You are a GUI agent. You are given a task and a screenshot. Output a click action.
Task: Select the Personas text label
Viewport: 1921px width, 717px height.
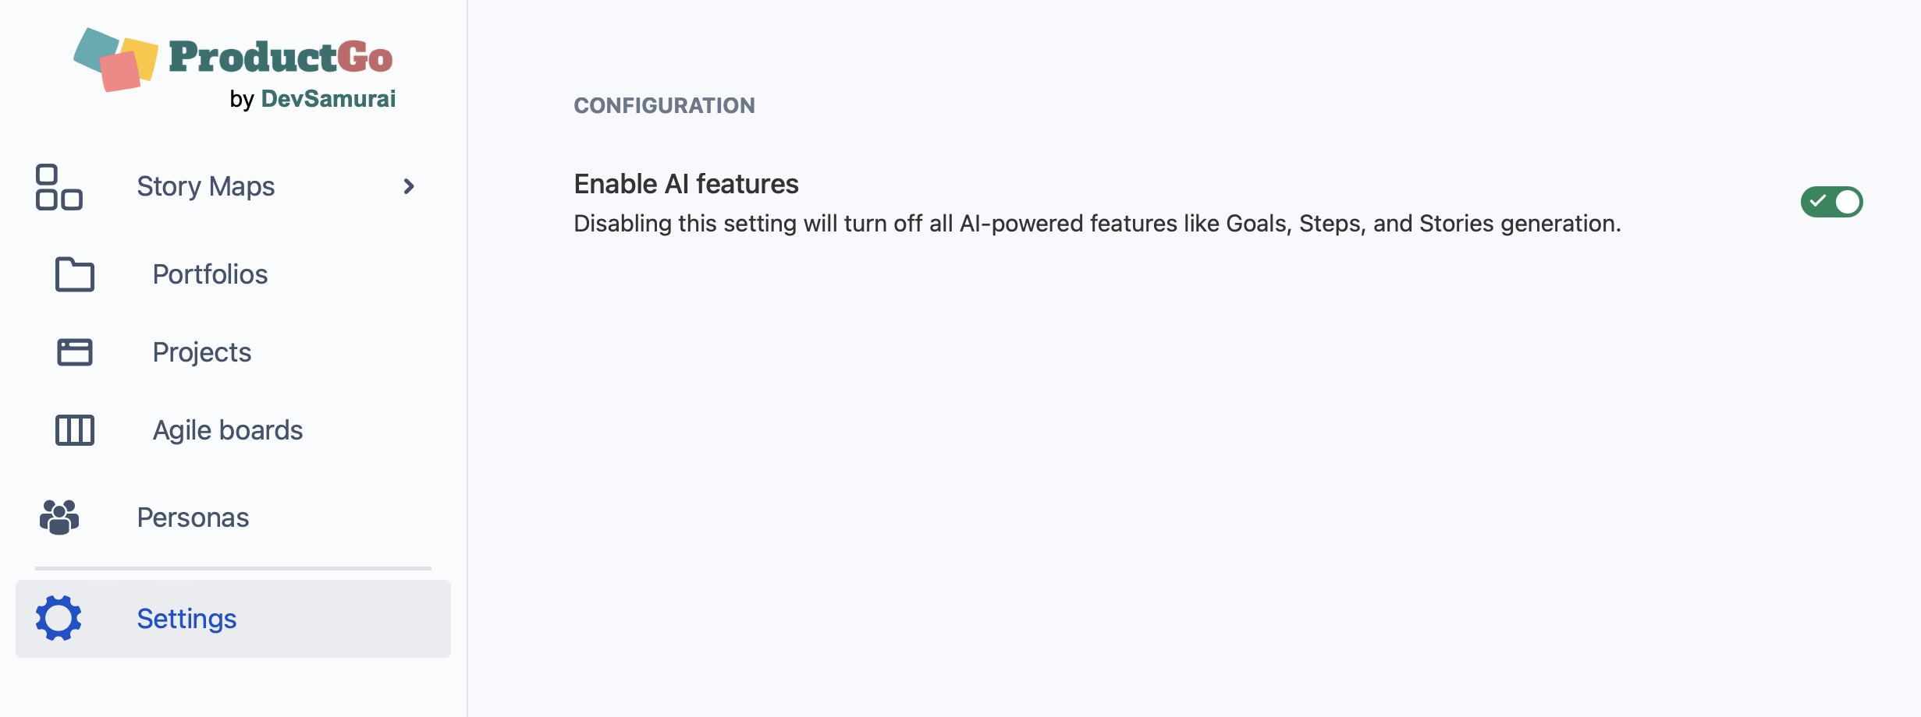193,517
